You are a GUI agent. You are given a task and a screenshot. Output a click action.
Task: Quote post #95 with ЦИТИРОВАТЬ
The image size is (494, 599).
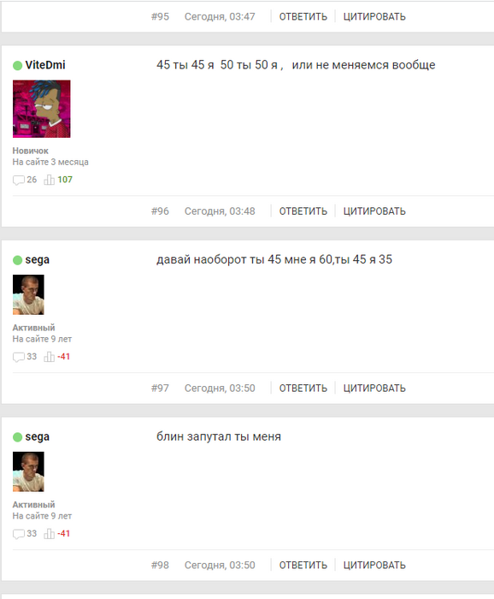click(374, 17)
